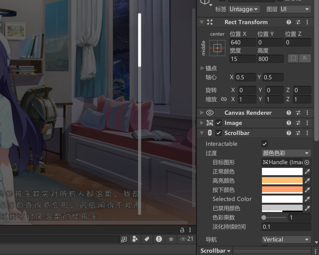Click the color multiplier slider handle

coord(264,218)
